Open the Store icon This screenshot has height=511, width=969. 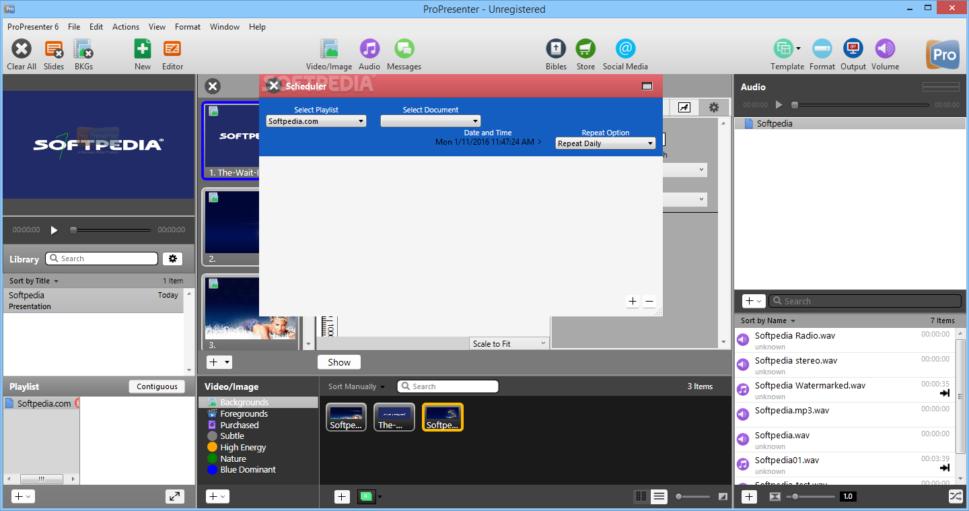[x=585, y=49]
